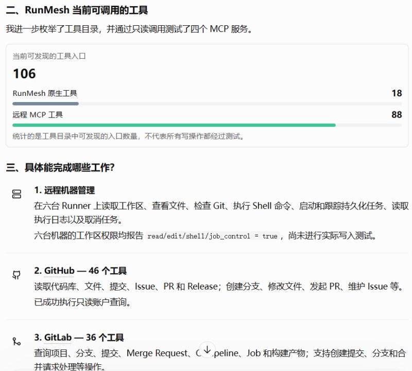Open the underlined GitLab link in heading
Viewport: 412px width, 371px height.
58,338
